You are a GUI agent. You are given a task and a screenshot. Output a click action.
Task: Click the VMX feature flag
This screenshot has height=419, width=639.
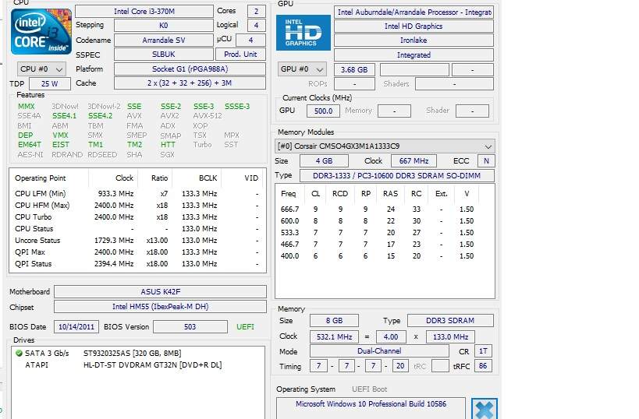(60, 135)
